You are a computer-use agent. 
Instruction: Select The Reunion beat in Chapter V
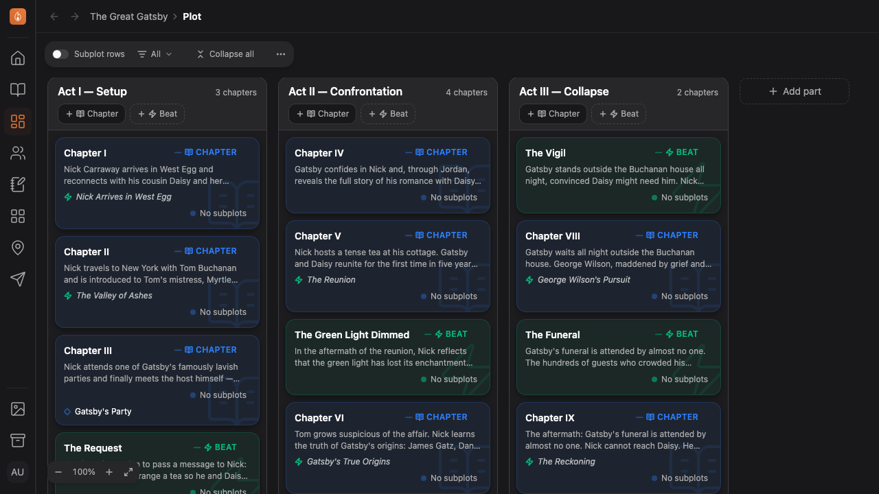coord(326,280)
